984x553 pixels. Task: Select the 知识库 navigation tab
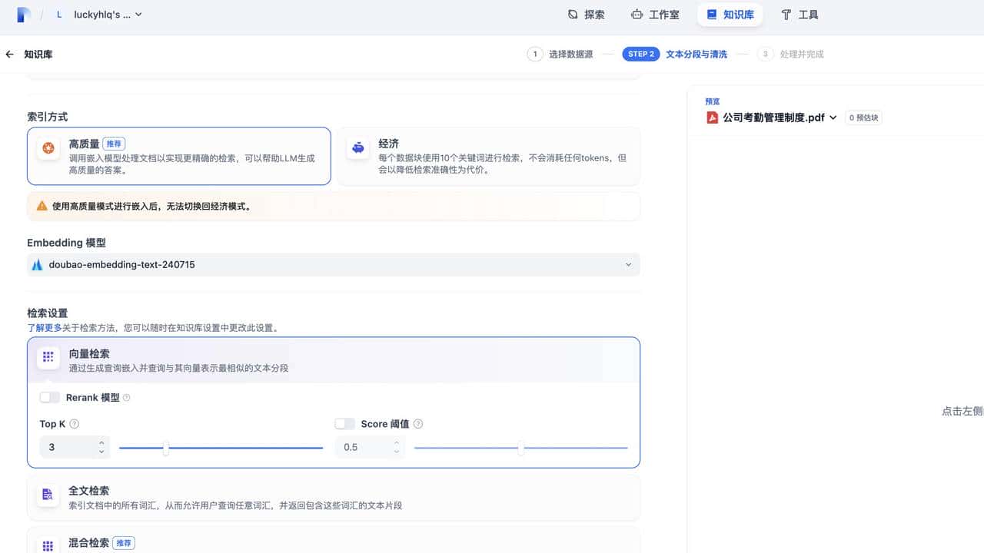729,14
